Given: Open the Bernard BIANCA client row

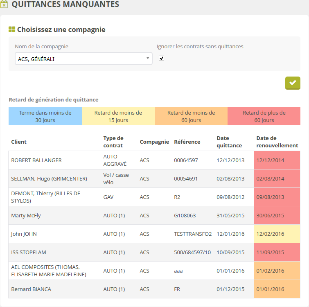Looking at the screenshot, I should (30, 289).
